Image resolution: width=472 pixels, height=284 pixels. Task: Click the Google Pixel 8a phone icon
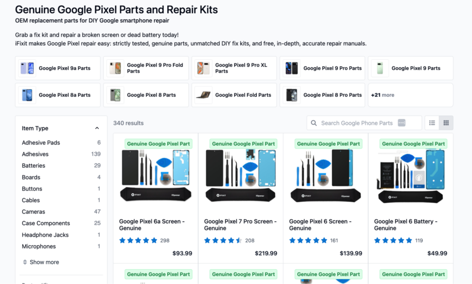(27, 95)
